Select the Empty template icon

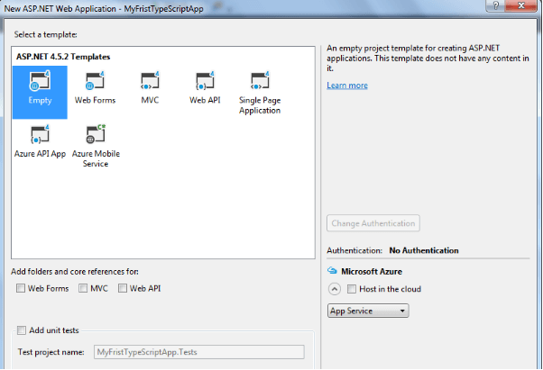pos(40,81)
